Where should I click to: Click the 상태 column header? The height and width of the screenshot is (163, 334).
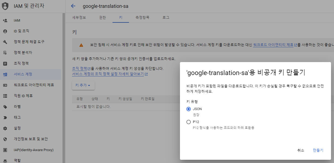pyautogui.click(x=95, y=99)
